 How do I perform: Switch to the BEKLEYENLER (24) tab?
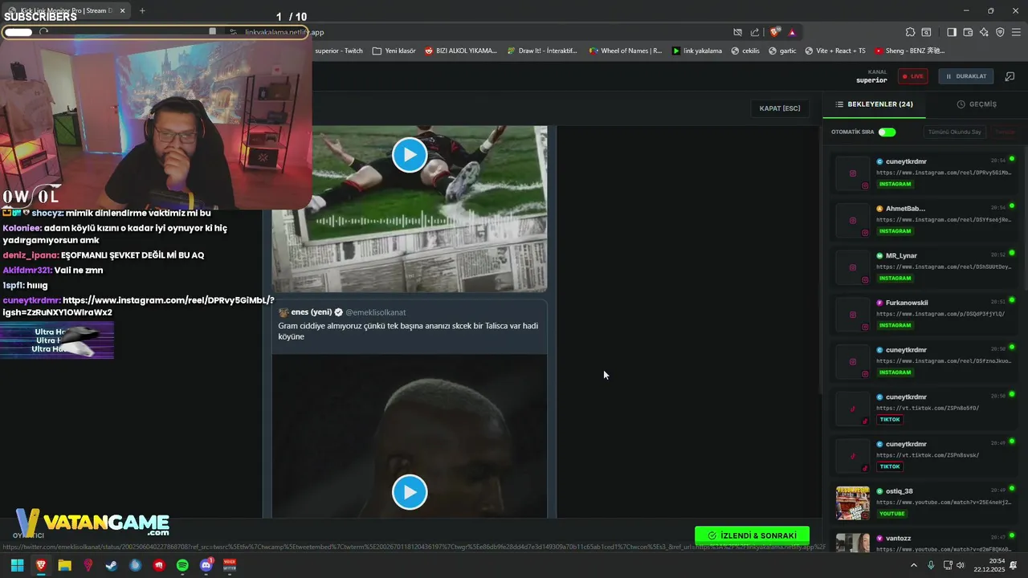(874, 104)
